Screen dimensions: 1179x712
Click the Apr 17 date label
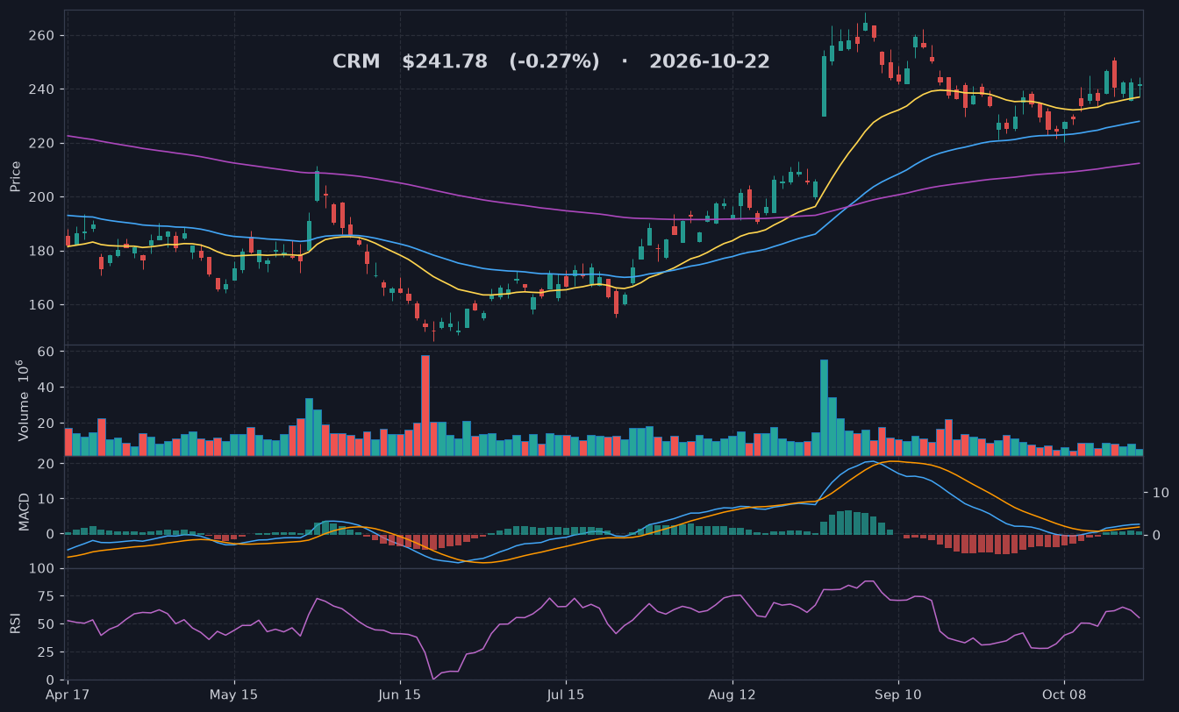point(68,694)
